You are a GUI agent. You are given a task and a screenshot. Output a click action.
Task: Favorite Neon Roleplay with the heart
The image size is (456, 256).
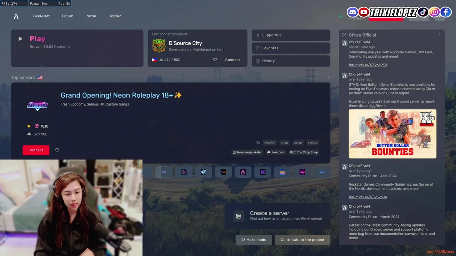(x=57, y=150)
